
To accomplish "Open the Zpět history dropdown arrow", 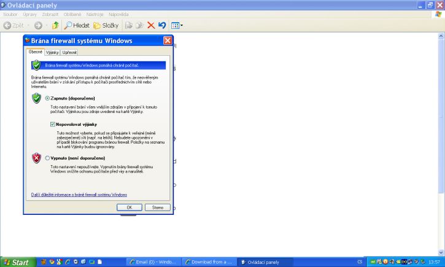I will [x=28, y=26].
